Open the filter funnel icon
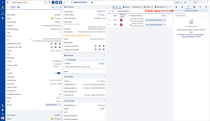 [50, 3]
